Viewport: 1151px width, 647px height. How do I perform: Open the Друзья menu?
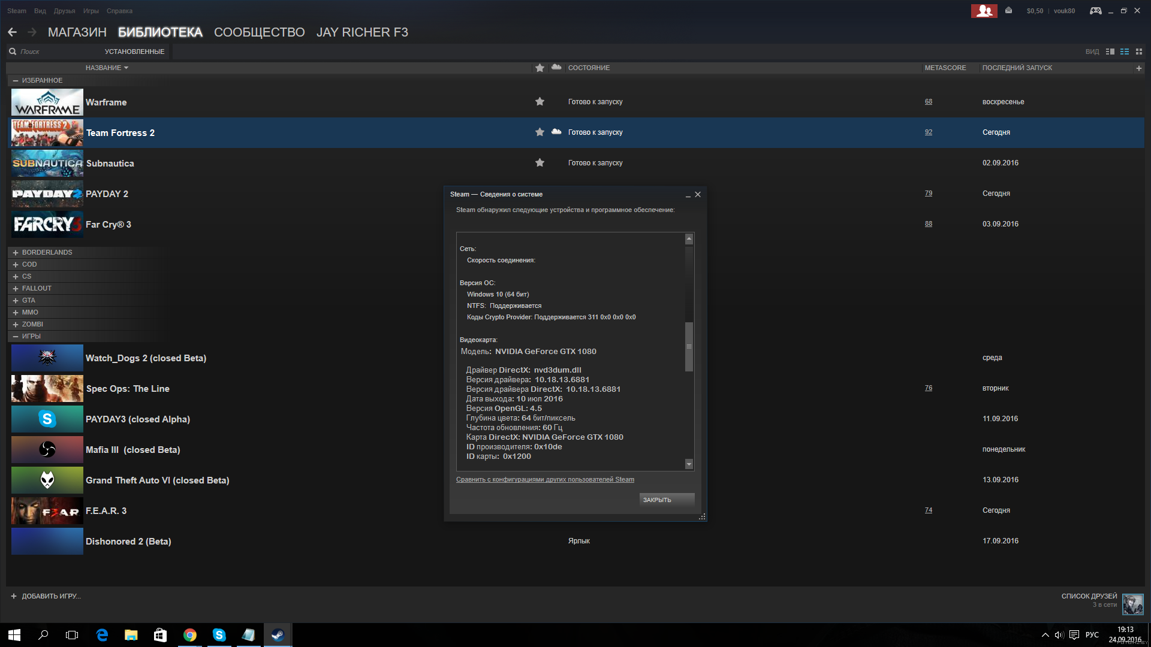(x=64, y=11)
